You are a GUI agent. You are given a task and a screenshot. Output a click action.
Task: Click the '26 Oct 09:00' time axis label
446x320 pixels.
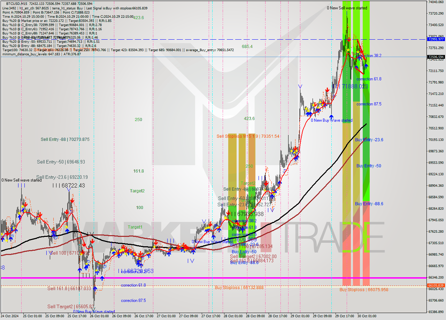pos(121,316)
